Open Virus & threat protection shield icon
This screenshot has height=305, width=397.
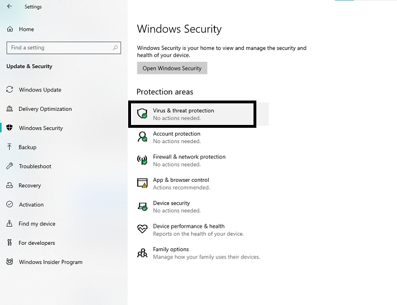tap(142, 114)
